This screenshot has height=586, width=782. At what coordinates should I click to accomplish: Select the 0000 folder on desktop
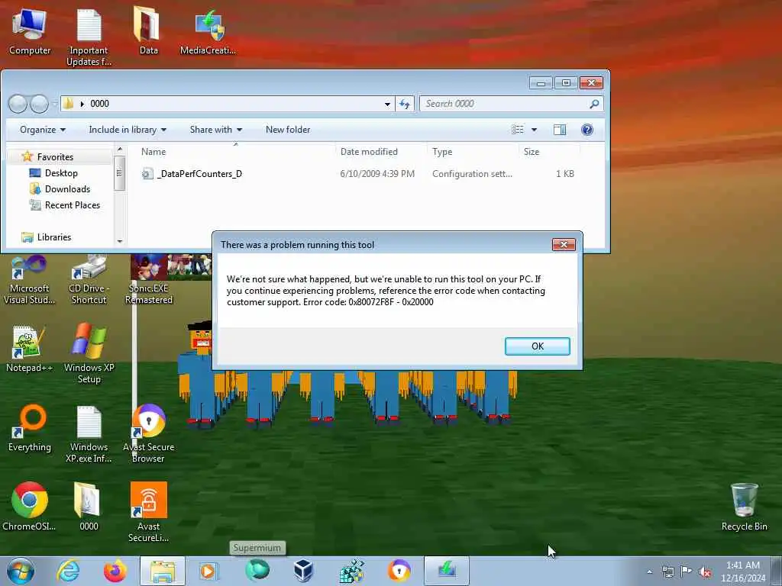tap(89, 507)
